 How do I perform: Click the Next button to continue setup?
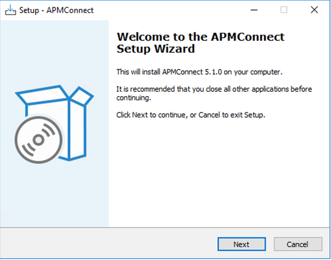[241, 244]
